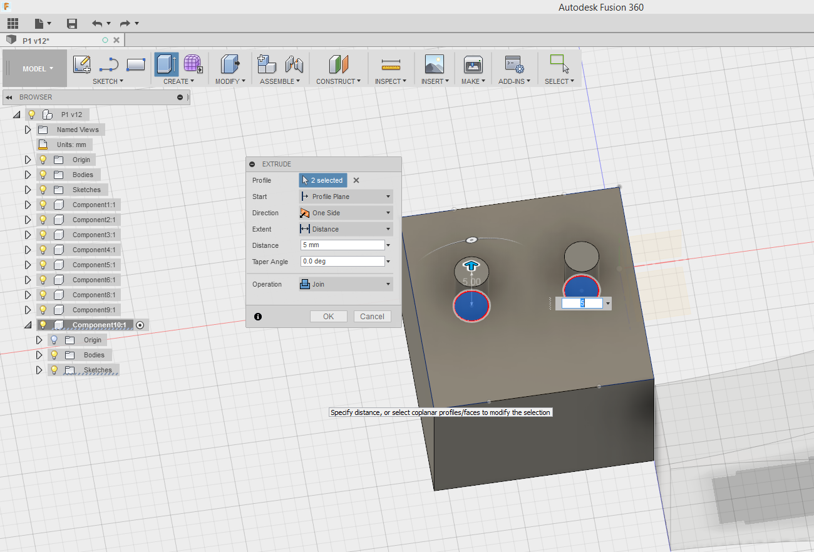Click the Press Pull modify icon
814x552 pixels.
pyautogui.click(x=230, y=64)
